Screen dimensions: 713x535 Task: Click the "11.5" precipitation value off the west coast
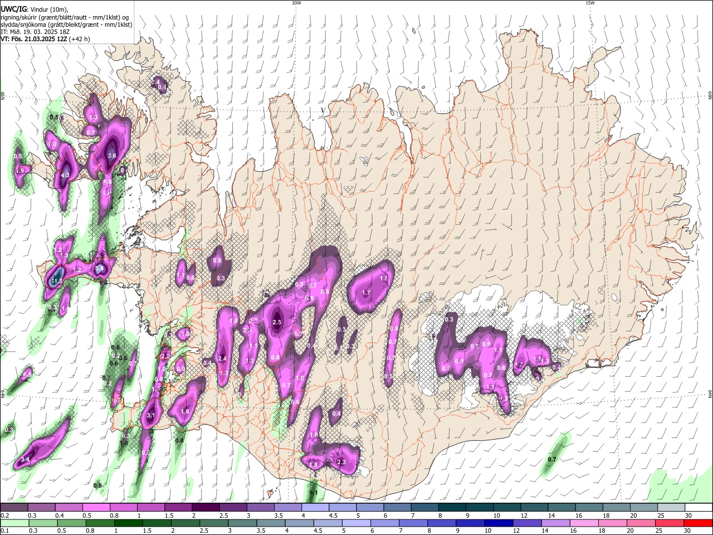(x=56, y=283)
